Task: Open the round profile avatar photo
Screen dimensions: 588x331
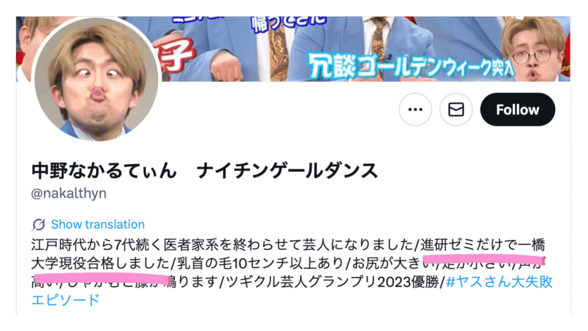Action: (x=96, y=79)
